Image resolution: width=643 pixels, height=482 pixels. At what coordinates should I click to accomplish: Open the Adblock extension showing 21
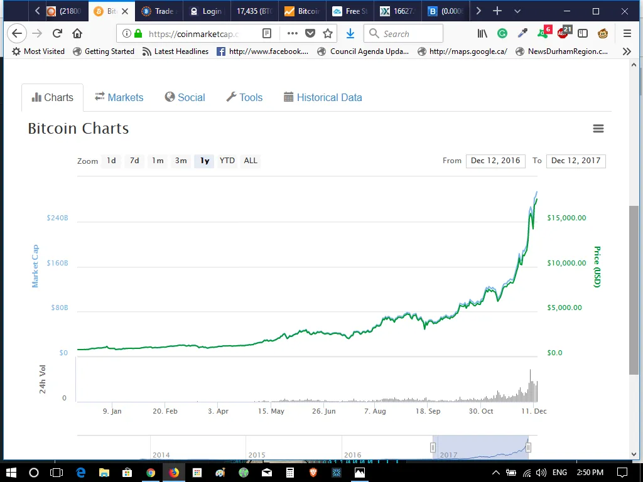[x=565, y=33]
